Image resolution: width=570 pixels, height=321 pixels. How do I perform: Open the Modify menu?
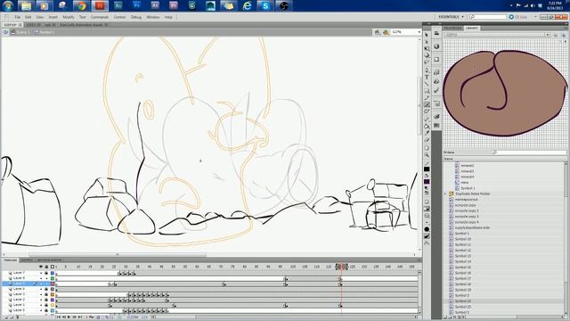tap(69, 17)
